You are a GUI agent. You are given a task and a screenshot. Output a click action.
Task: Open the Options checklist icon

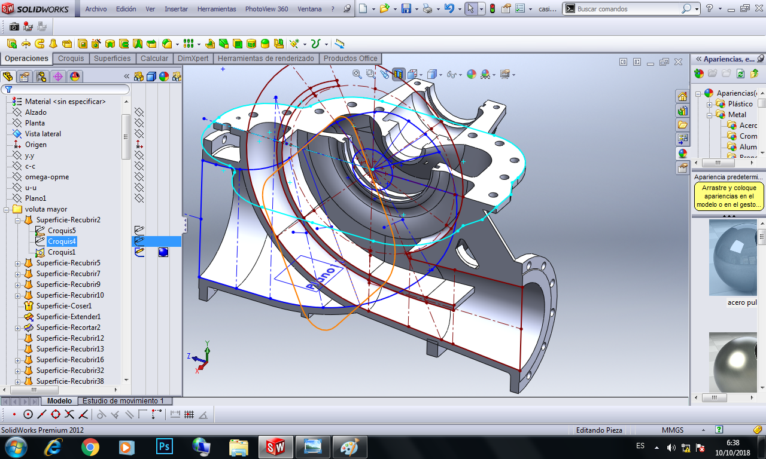(x=520, y=9)
